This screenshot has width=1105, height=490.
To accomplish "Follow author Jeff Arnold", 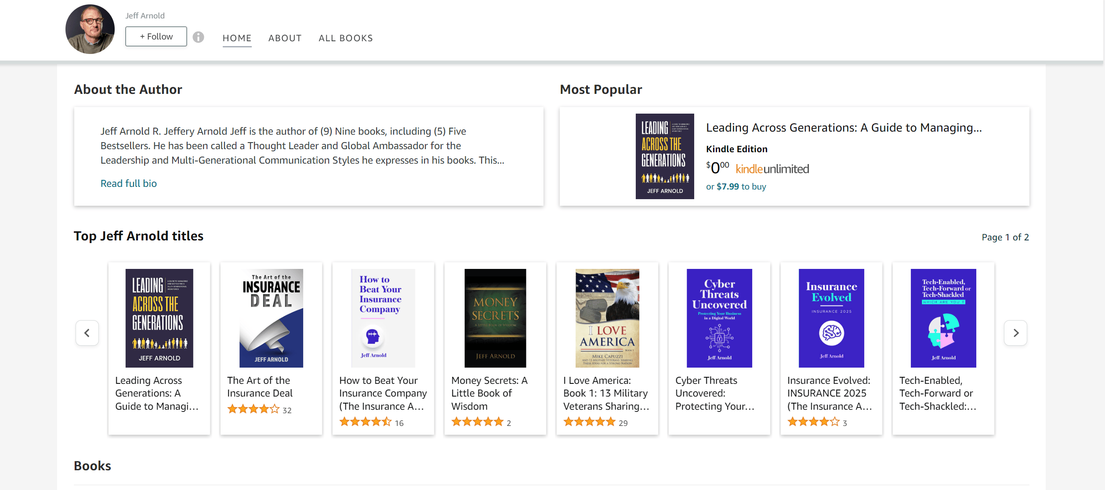I will [x=156, y=36].
